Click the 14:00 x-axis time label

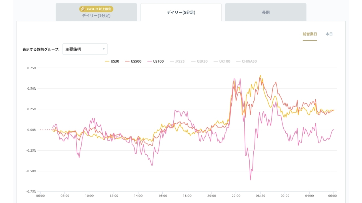click(138, 196)
